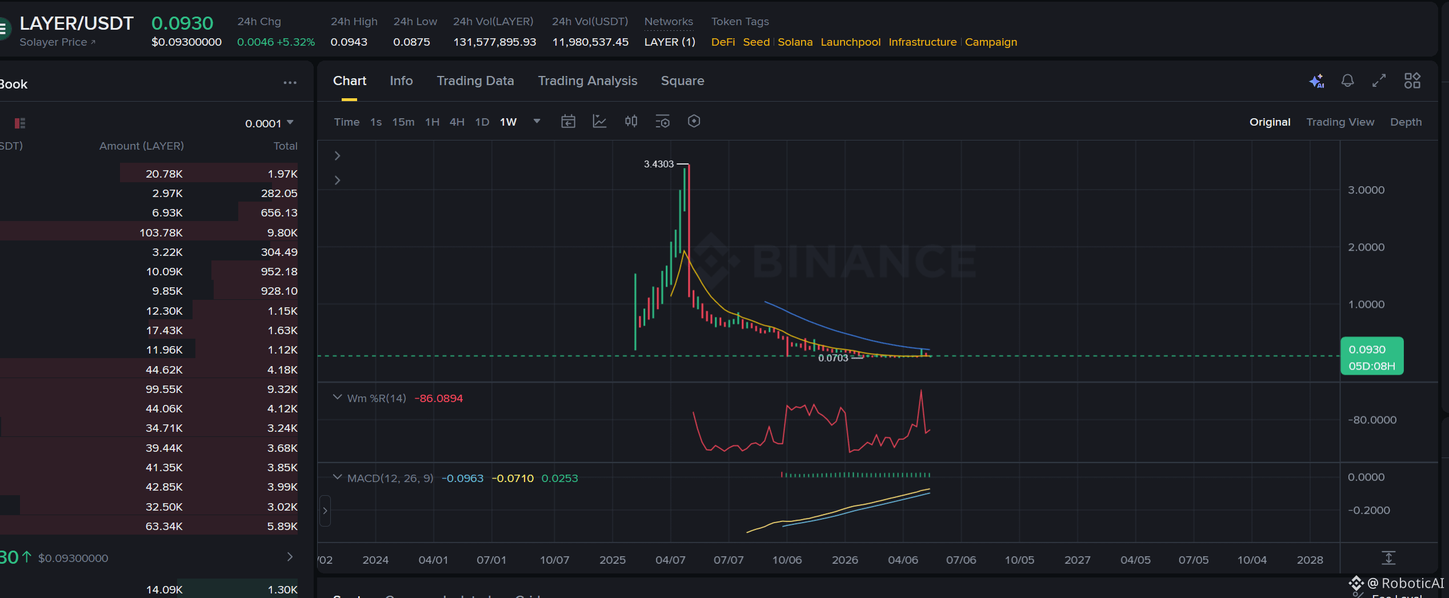Select the 4H interval
The image size is (1449, 598).
[457, 122]
